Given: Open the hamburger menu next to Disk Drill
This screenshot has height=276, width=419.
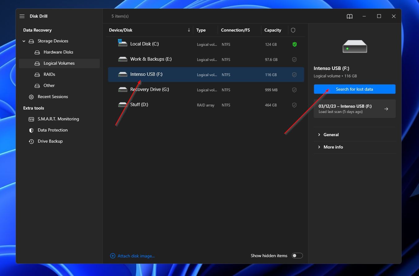Looking at the screenshot, I should 22,16.
